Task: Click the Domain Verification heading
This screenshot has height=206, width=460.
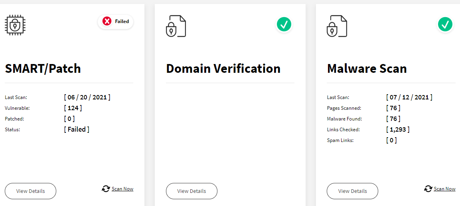Action: [x=223, y=68]
